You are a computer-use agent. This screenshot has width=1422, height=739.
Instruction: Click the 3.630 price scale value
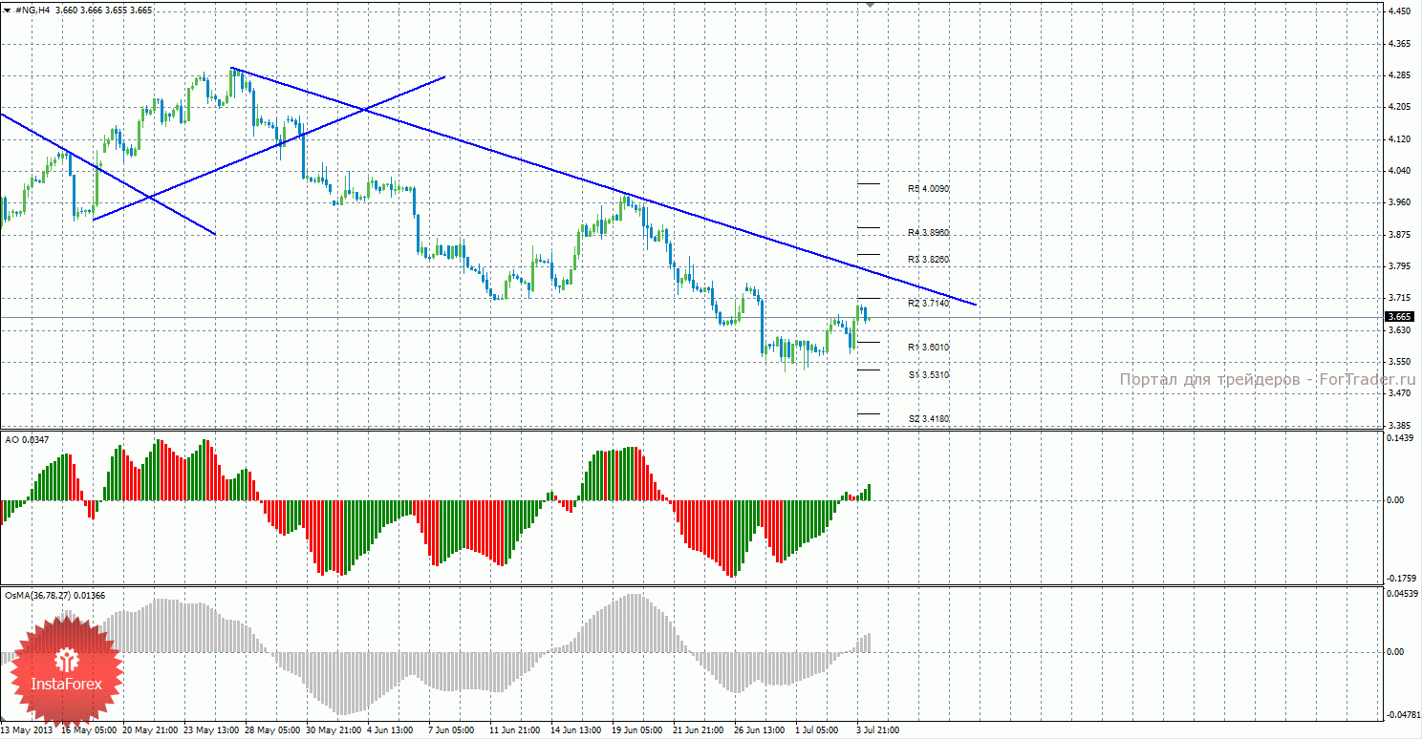click(x=1398, y=330)
